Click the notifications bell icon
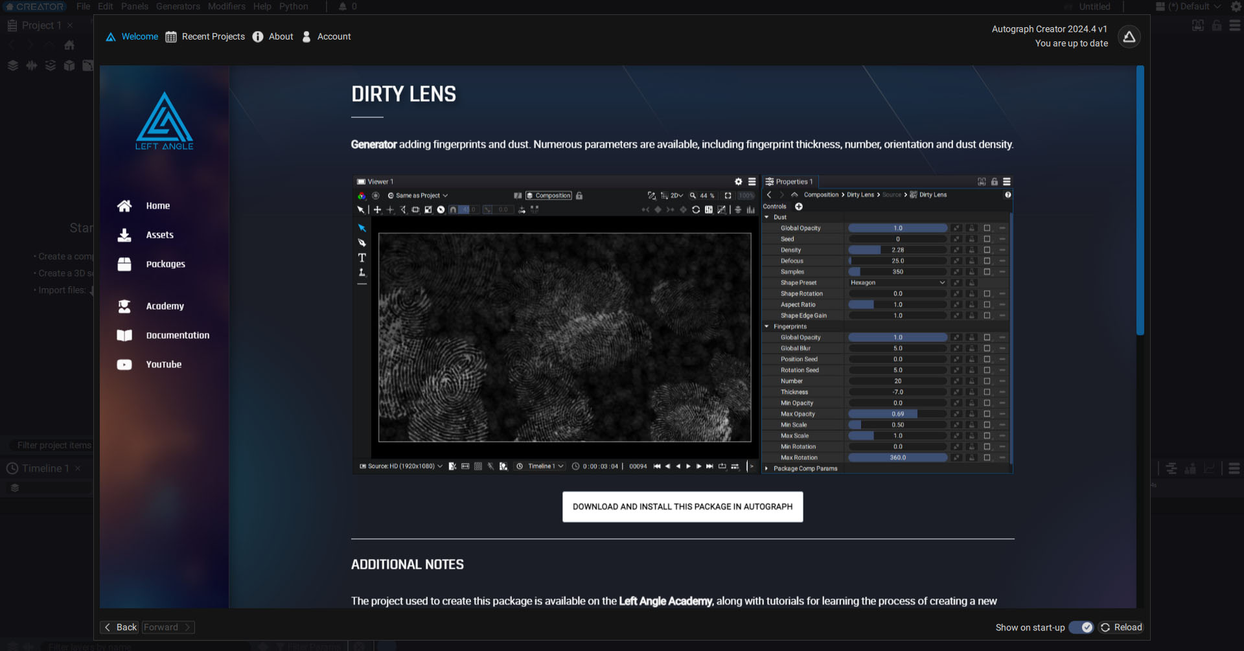This screenshot has height=651, width=1244. (343, 6)
